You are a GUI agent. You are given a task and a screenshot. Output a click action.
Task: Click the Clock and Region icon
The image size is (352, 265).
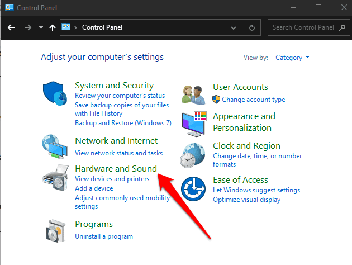coord(193,154)
